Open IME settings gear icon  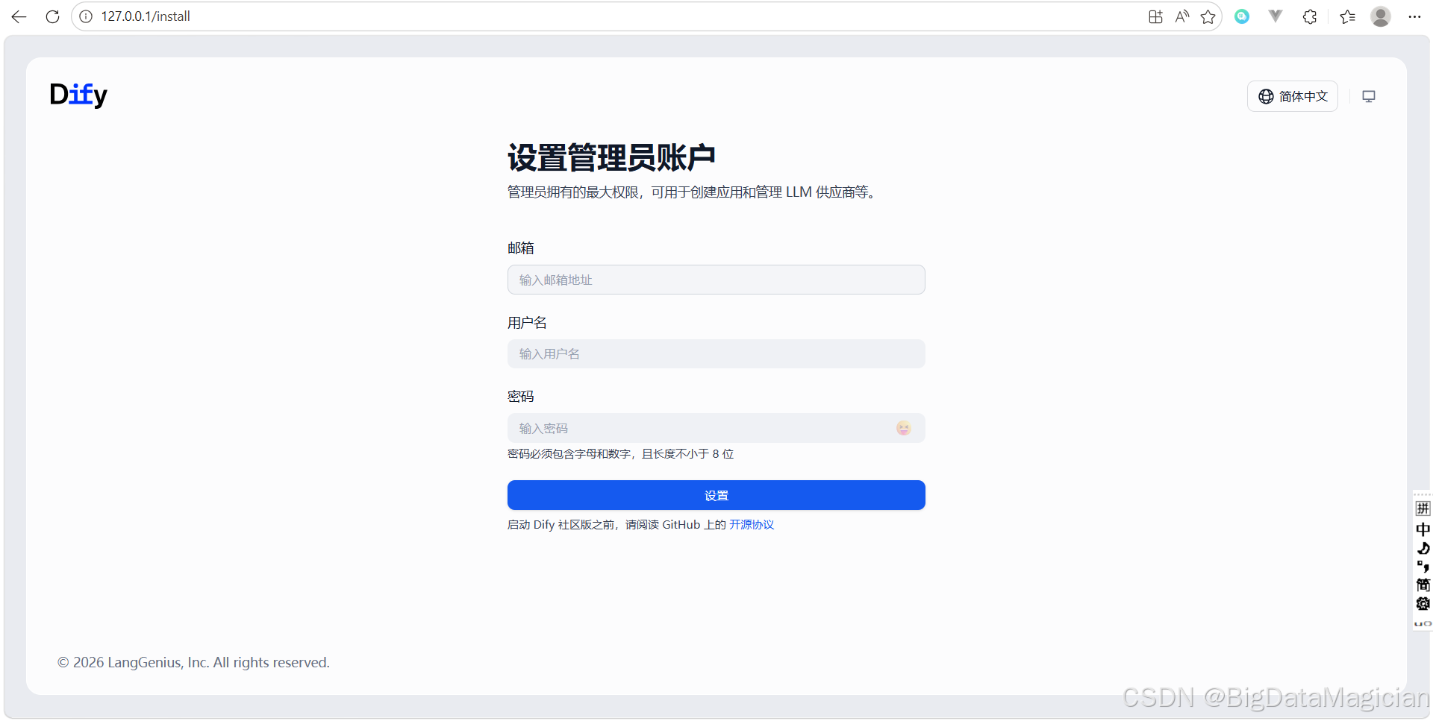pos(1423,604)
